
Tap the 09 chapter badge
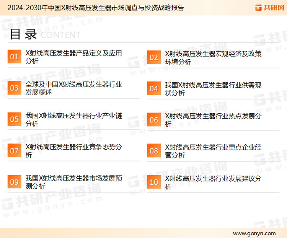[x=14, y=182]
